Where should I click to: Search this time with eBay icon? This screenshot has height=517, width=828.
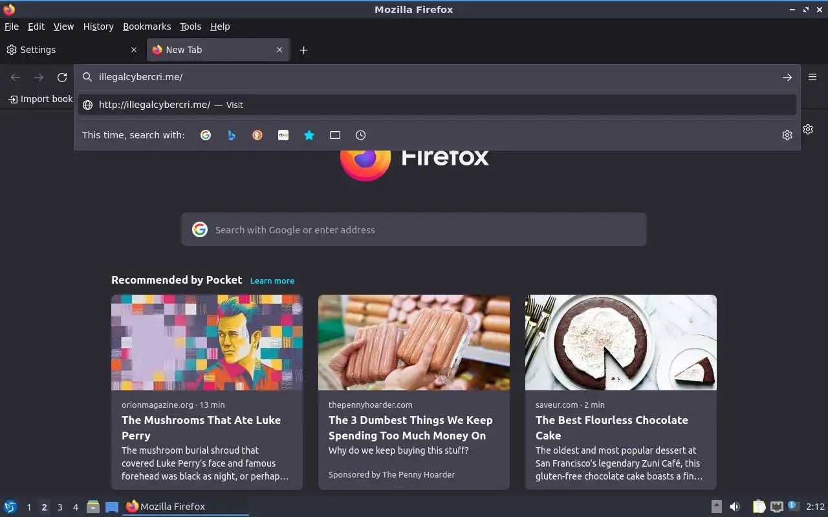283,135
